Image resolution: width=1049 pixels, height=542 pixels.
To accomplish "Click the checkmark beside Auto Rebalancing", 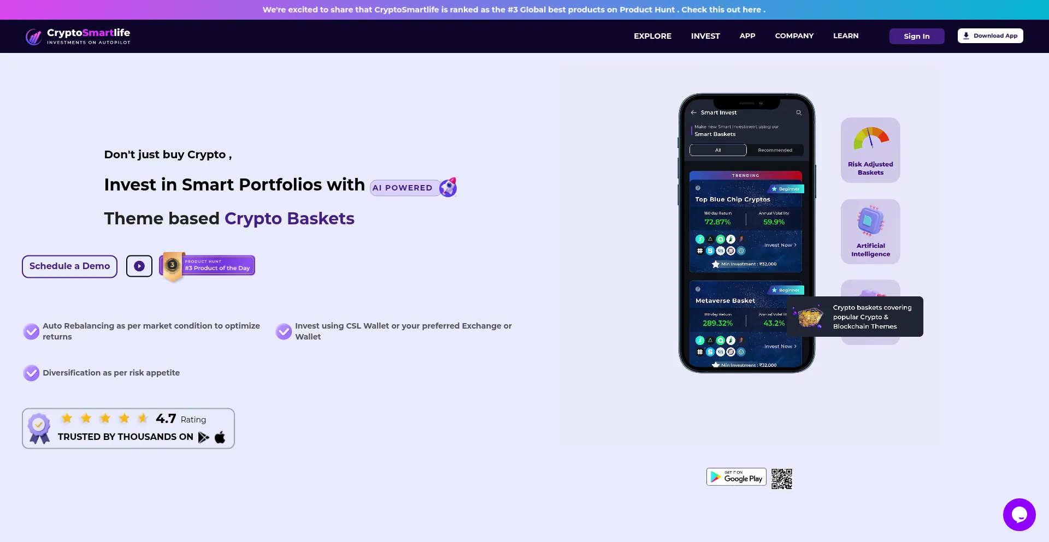I will click(31, 331).
